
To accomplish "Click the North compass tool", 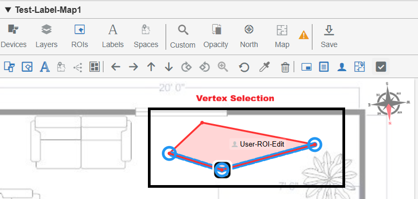I will (249, 36).
